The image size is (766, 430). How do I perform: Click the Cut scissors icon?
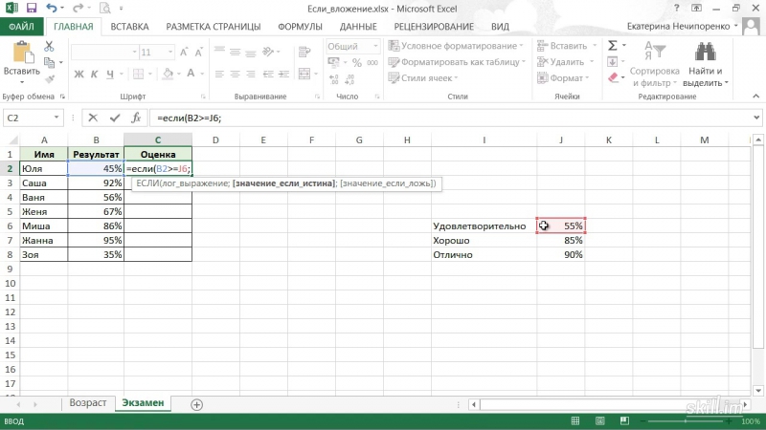tap(50, 45)
